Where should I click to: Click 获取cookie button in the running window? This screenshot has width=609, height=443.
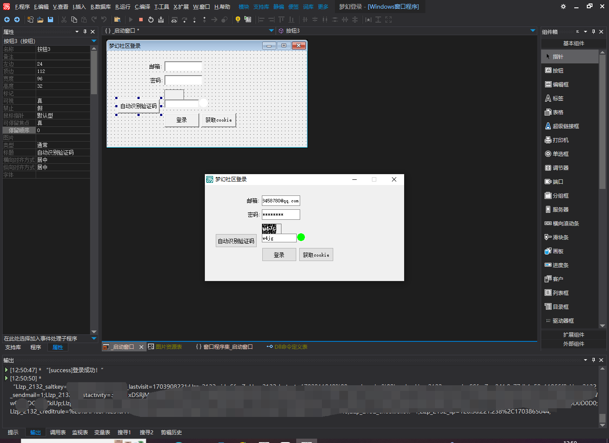pos(316,255)
